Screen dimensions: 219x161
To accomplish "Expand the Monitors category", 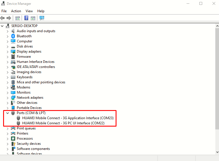I will 7,93.
